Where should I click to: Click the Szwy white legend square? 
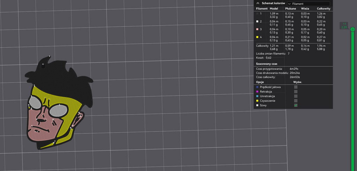pos(257,105)
